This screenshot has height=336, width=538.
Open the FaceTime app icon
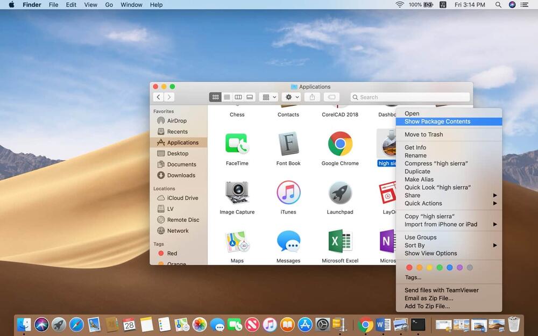[x=237, y=144]
